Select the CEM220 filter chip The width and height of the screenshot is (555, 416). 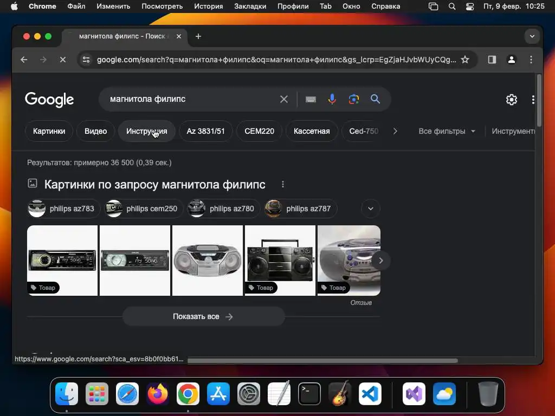pyautogui.click(x=259, y=131)
